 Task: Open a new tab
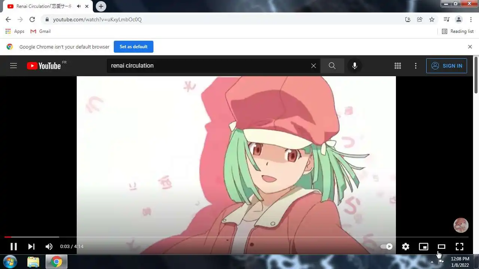coord(101,6)
